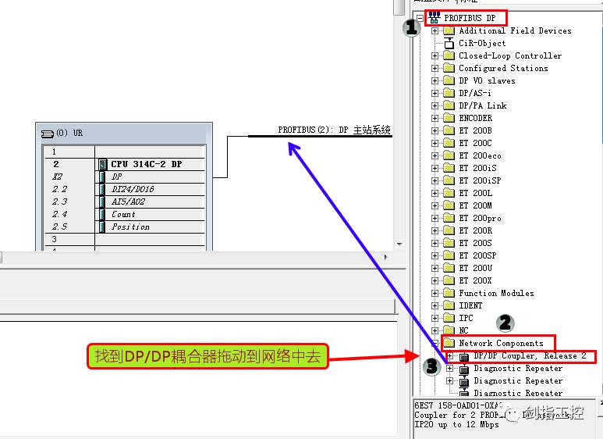Expand the Additional Field Devices folder
This screenshot has width=603, height=439.
[x=435, y=30]
